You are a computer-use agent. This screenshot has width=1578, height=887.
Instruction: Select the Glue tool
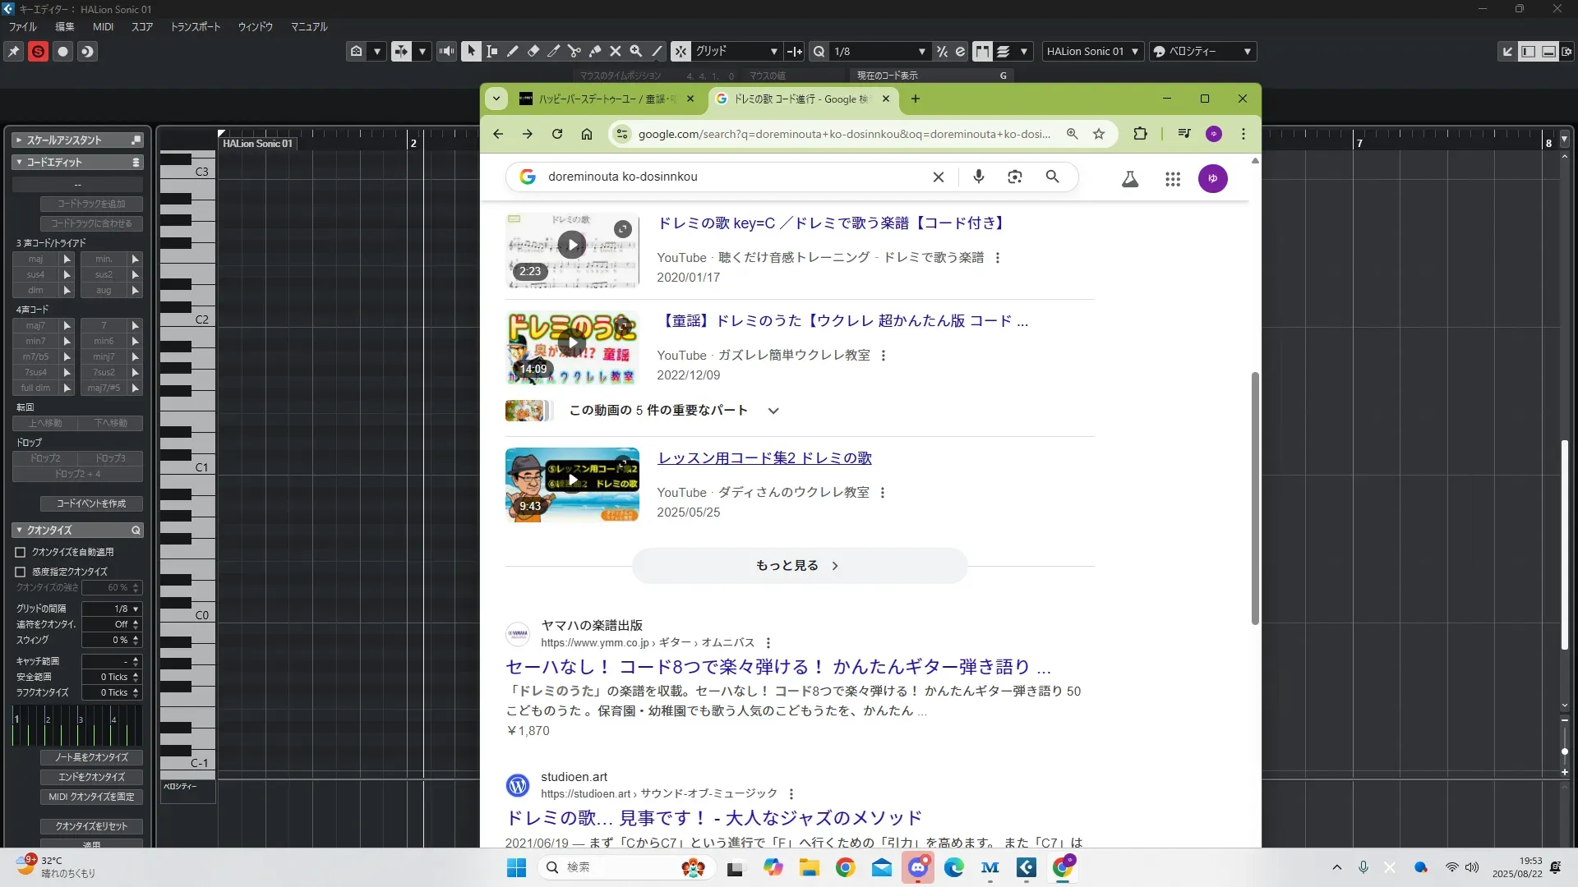[595, 51]
